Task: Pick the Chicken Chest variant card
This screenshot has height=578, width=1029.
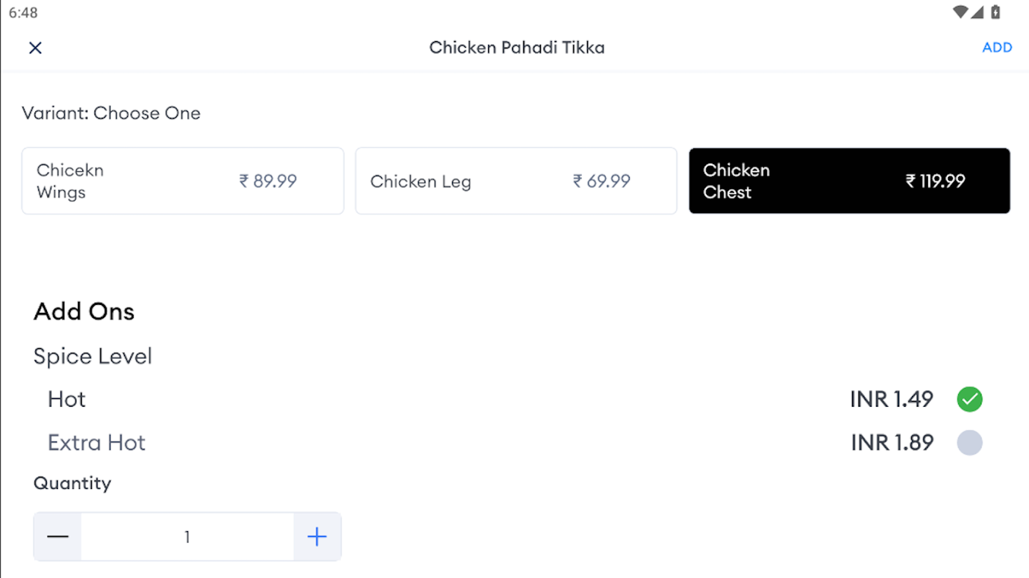Action: (x=849, y=181)
